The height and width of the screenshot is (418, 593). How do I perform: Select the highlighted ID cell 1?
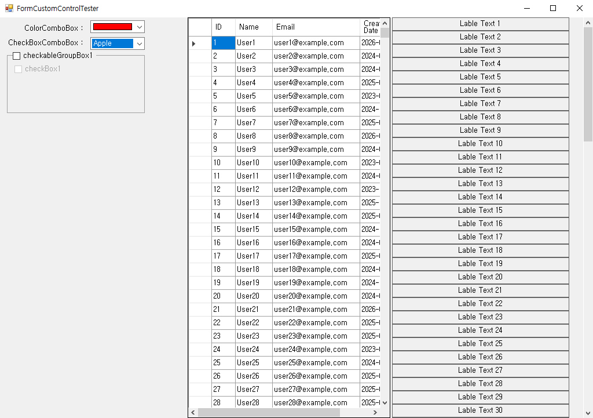[x=223, y=43]
